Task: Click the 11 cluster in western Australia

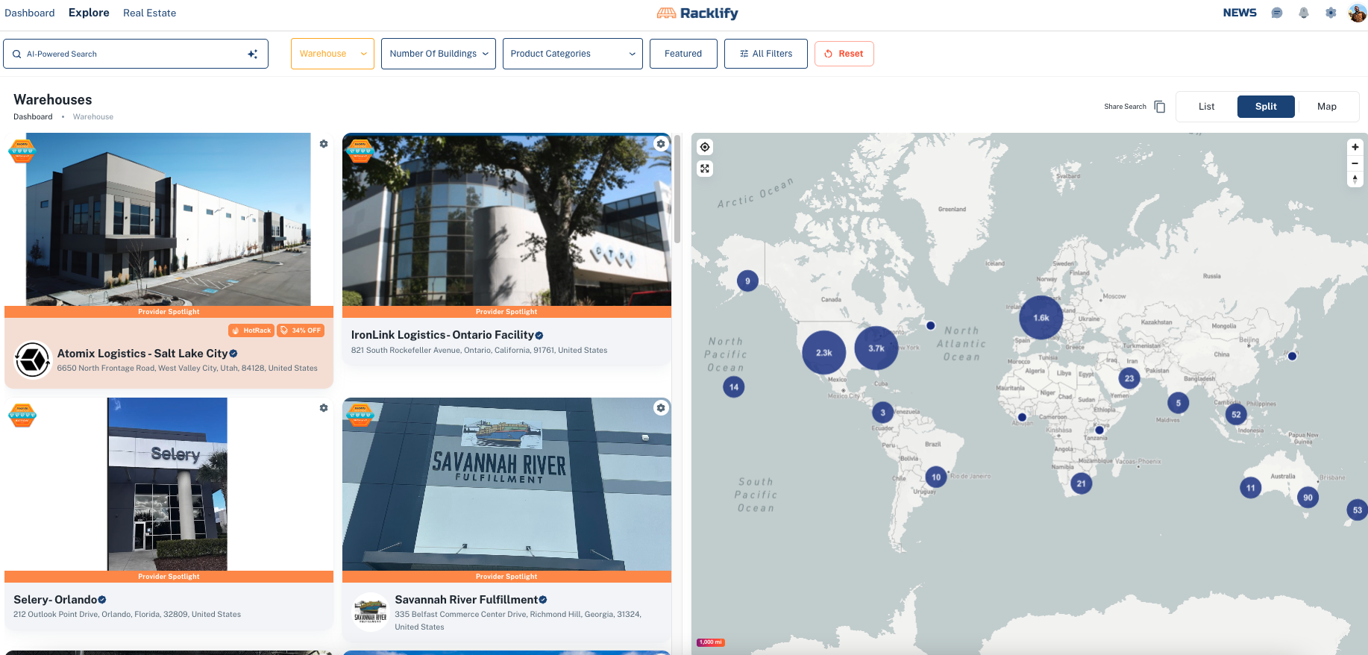Action: pos(1251,488)
